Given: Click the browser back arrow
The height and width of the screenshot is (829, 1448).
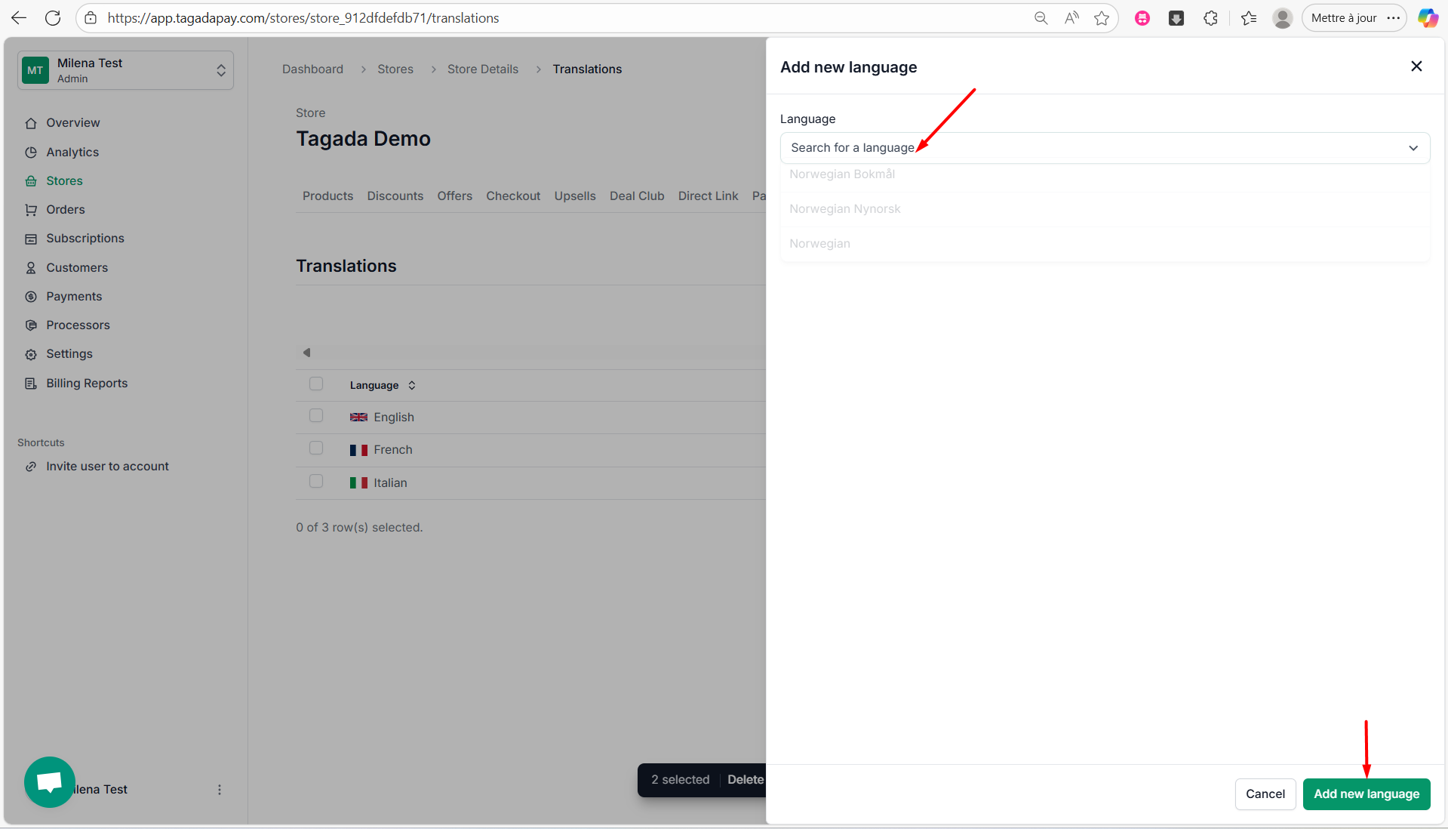Looking at the screenshot, I should (19, 18).
